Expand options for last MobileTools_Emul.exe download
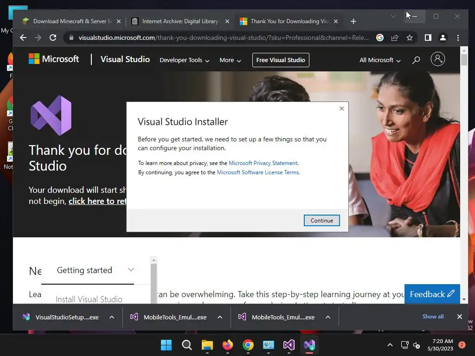 click(x=328, y=317)
